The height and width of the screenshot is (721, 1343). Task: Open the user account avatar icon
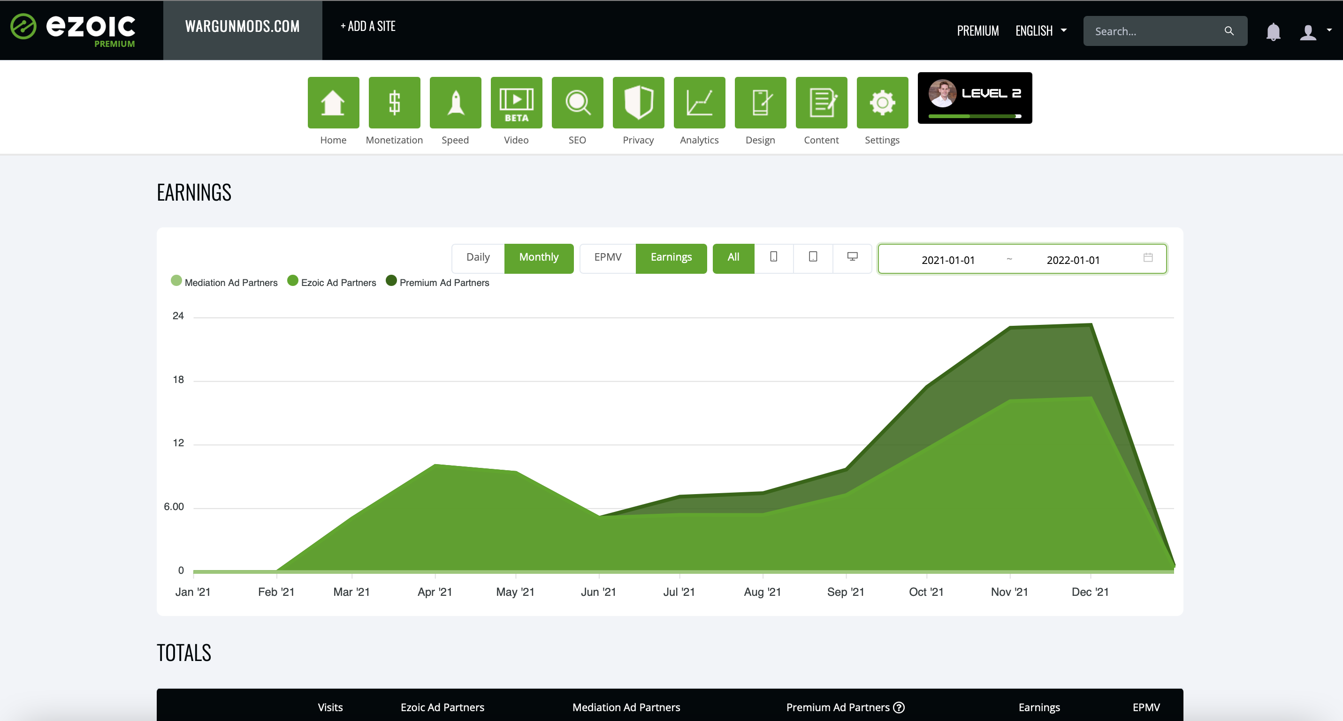[1308, 32]
